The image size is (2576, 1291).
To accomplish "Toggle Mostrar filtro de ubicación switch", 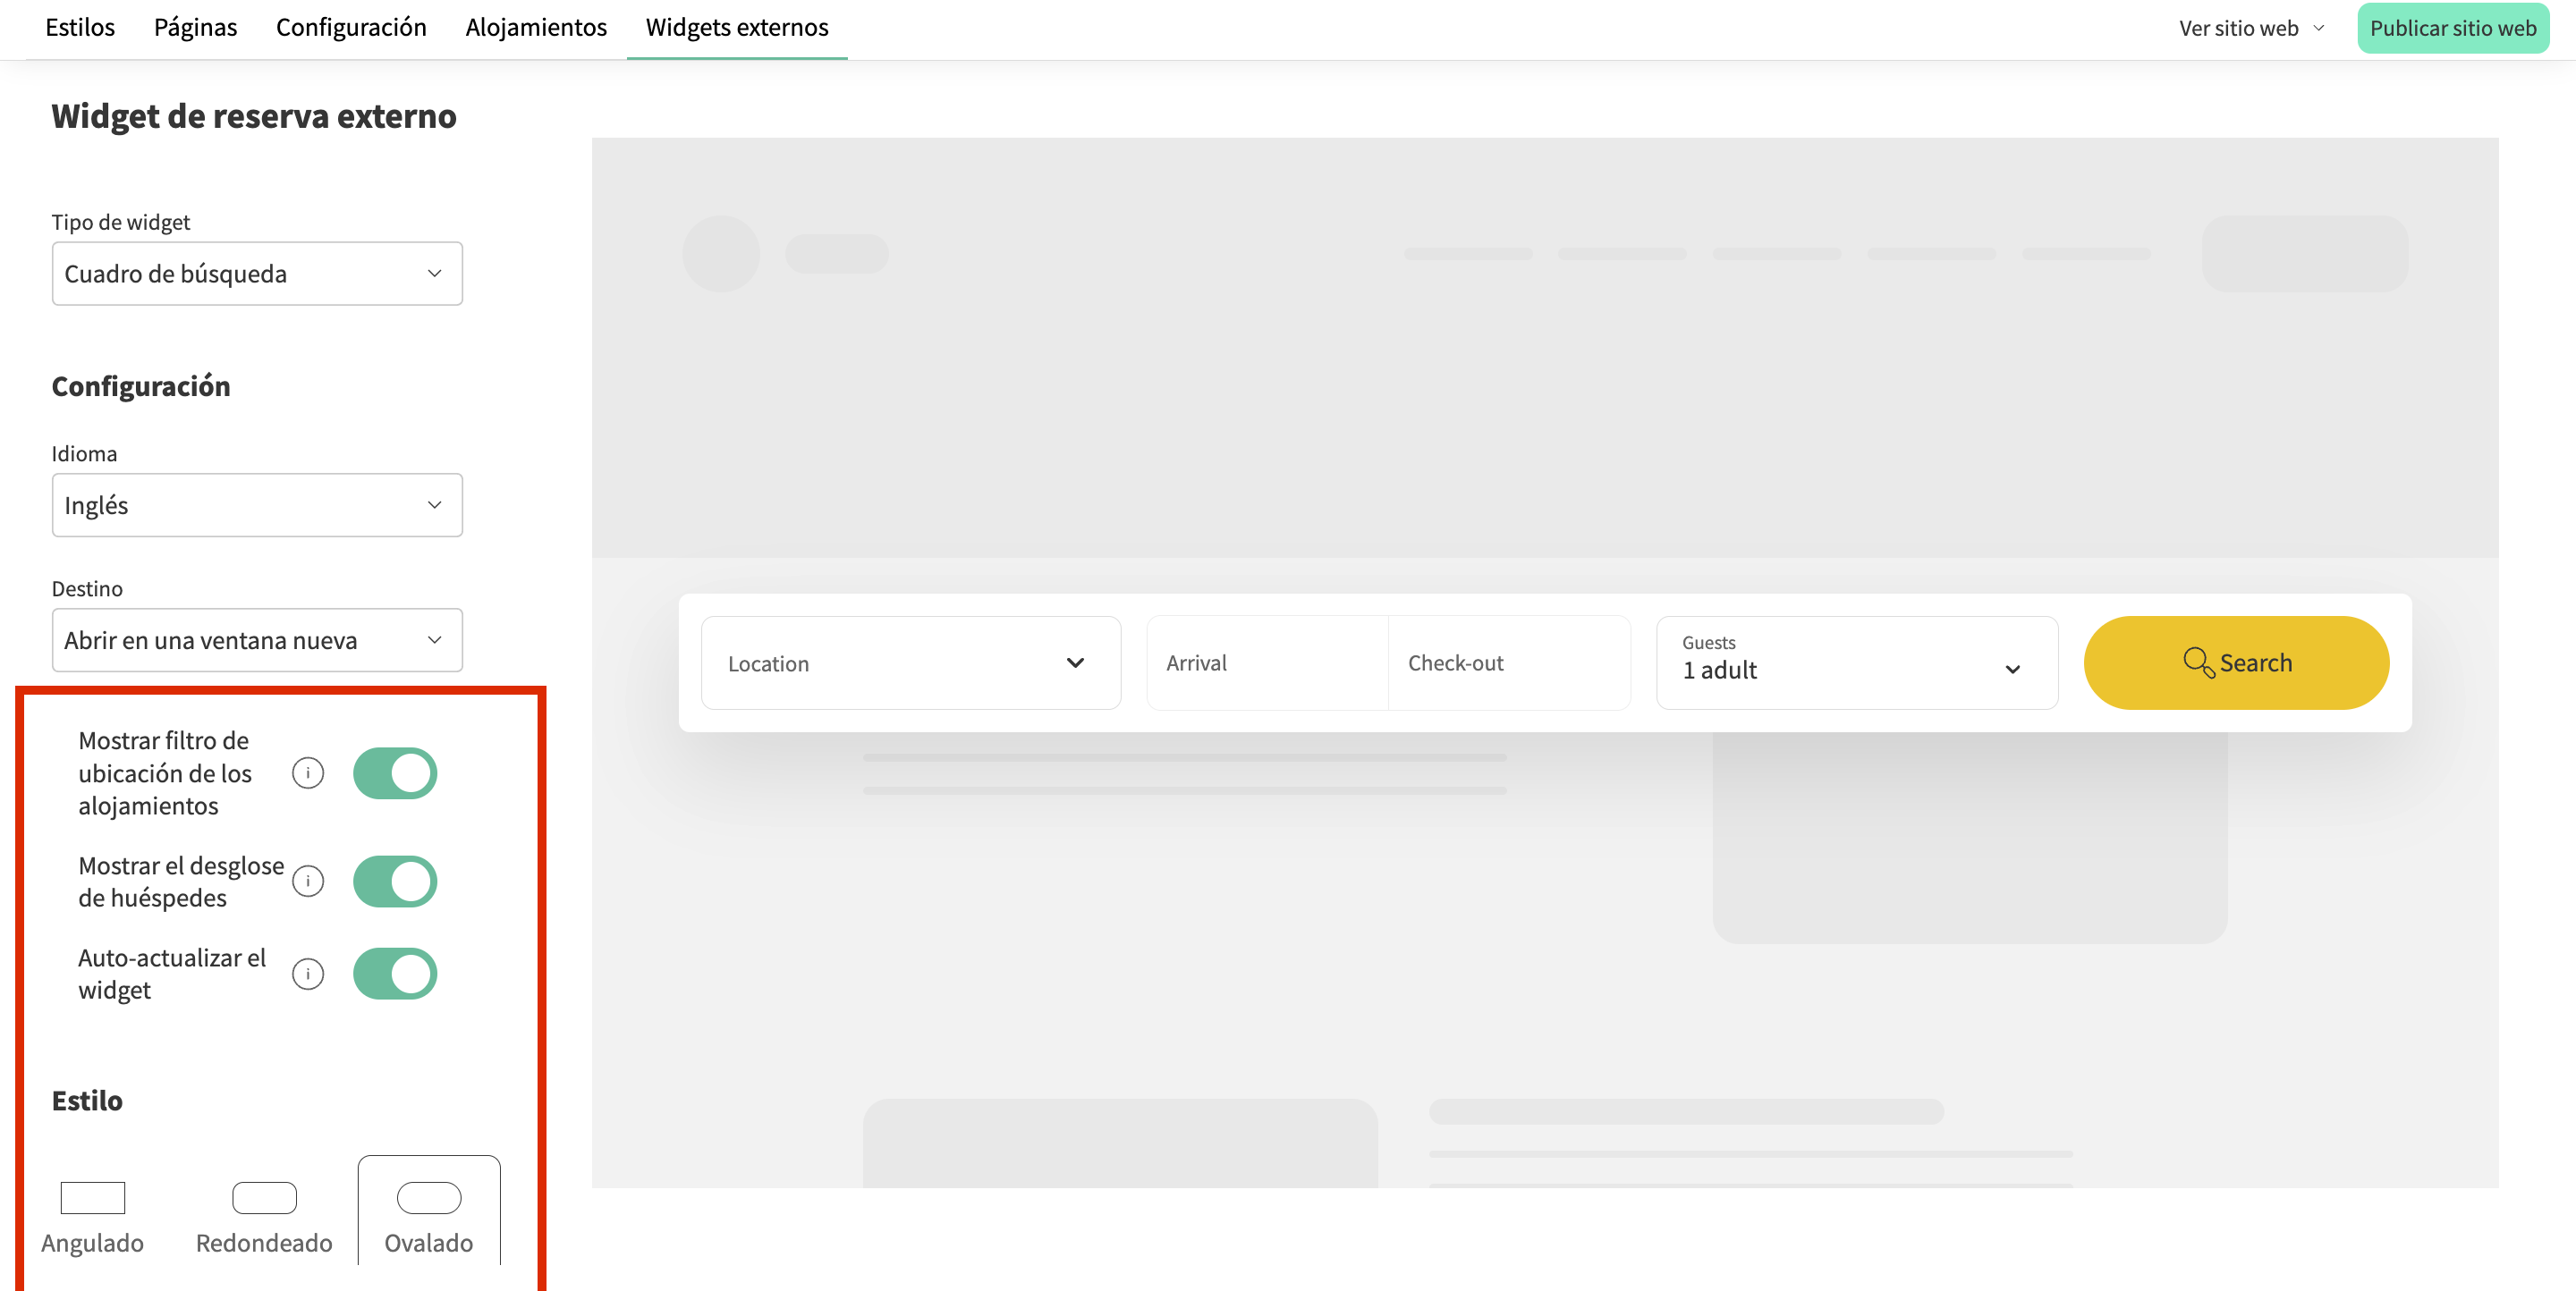I will pos(395,773).
